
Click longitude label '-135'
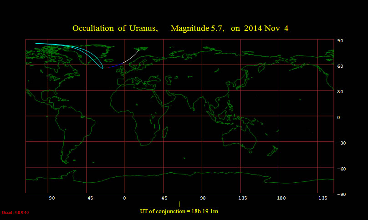[321, 198]
